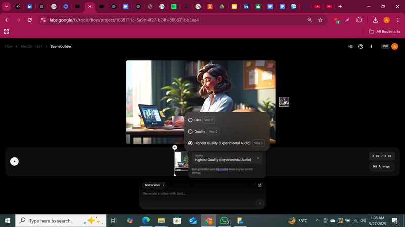405x227 pixels.
Task: Go to Flow in the breadcrumb
Action: click(9, 47)
